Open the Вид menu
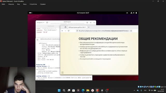 click(x=18, y=4)
